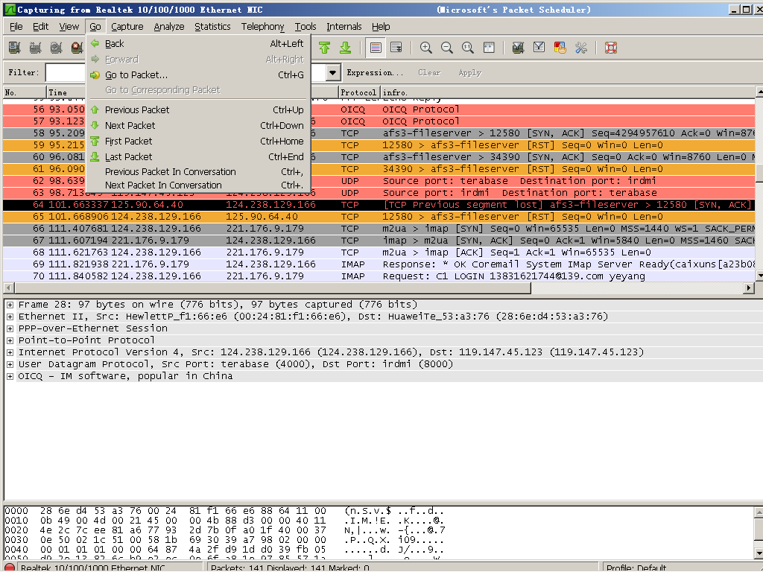The width and height of the screenshot is (763, 572).
Task: Select Last Packet in Go menu
Action: tap(198, 156)
